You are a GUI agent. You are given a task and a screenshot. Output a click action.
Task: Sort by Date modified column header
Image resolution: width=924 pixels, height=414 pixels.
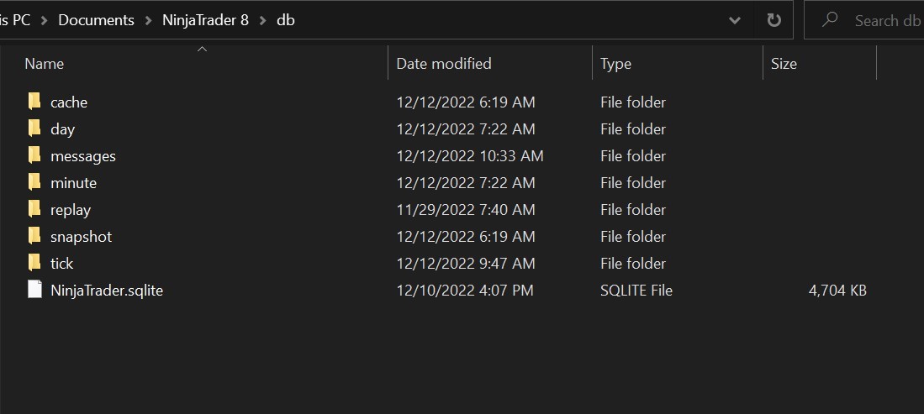[x=443, y=64]
